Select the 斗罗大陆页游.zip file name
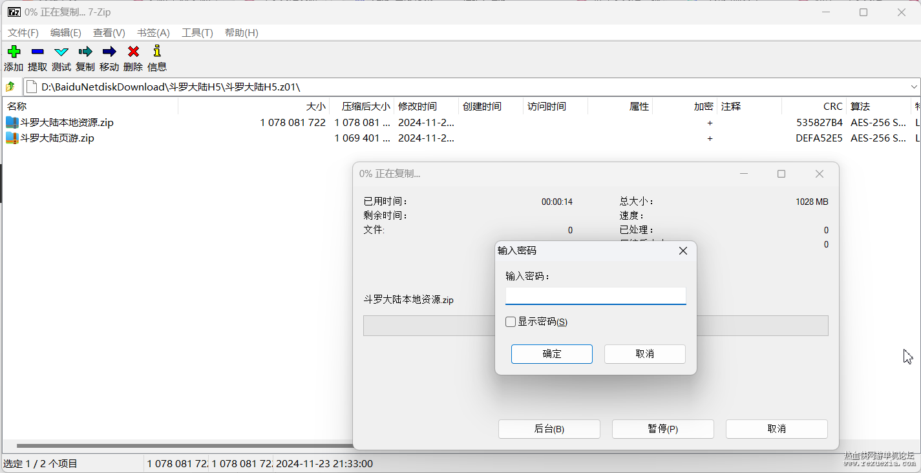The height and width of the screenshot is (473, 921). click(x=57, y=138)
